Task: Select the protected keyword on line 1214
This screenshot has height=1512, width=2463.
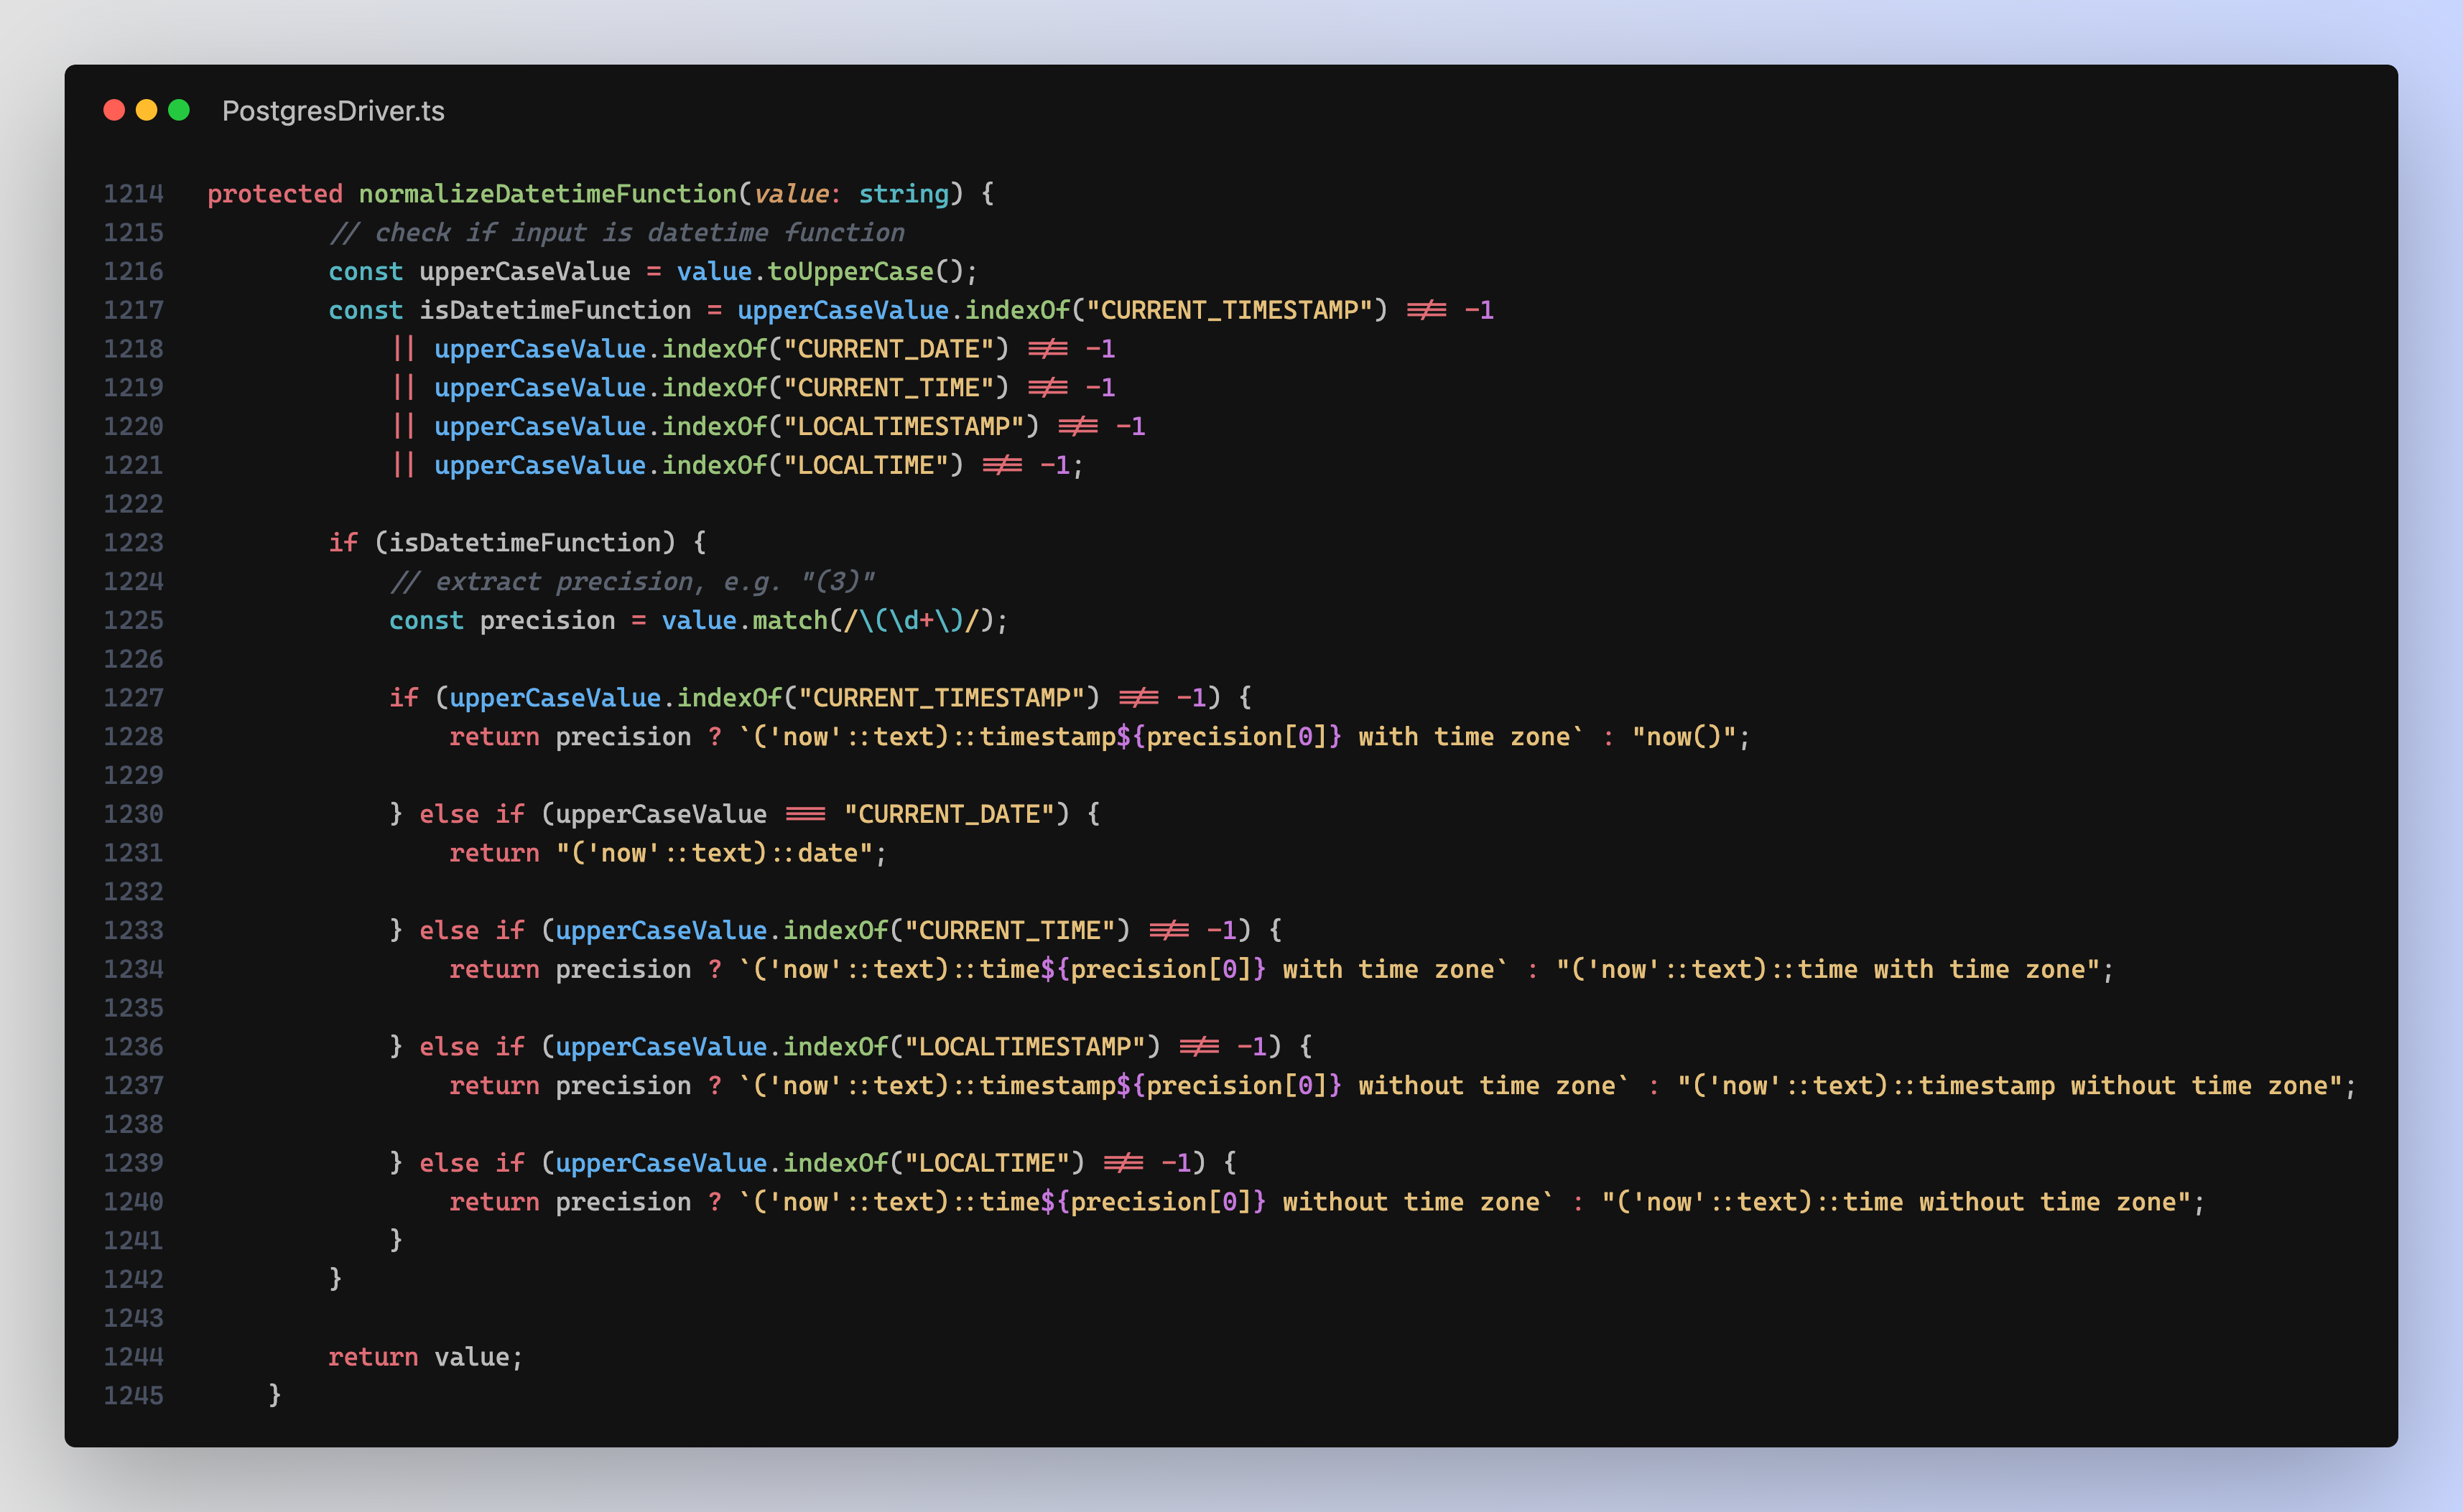Action: click(274, 193)
